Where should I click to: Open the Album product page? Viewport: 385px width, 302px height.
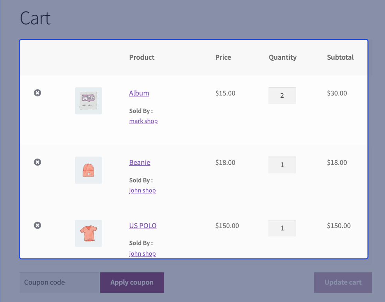tap(139, 93)
